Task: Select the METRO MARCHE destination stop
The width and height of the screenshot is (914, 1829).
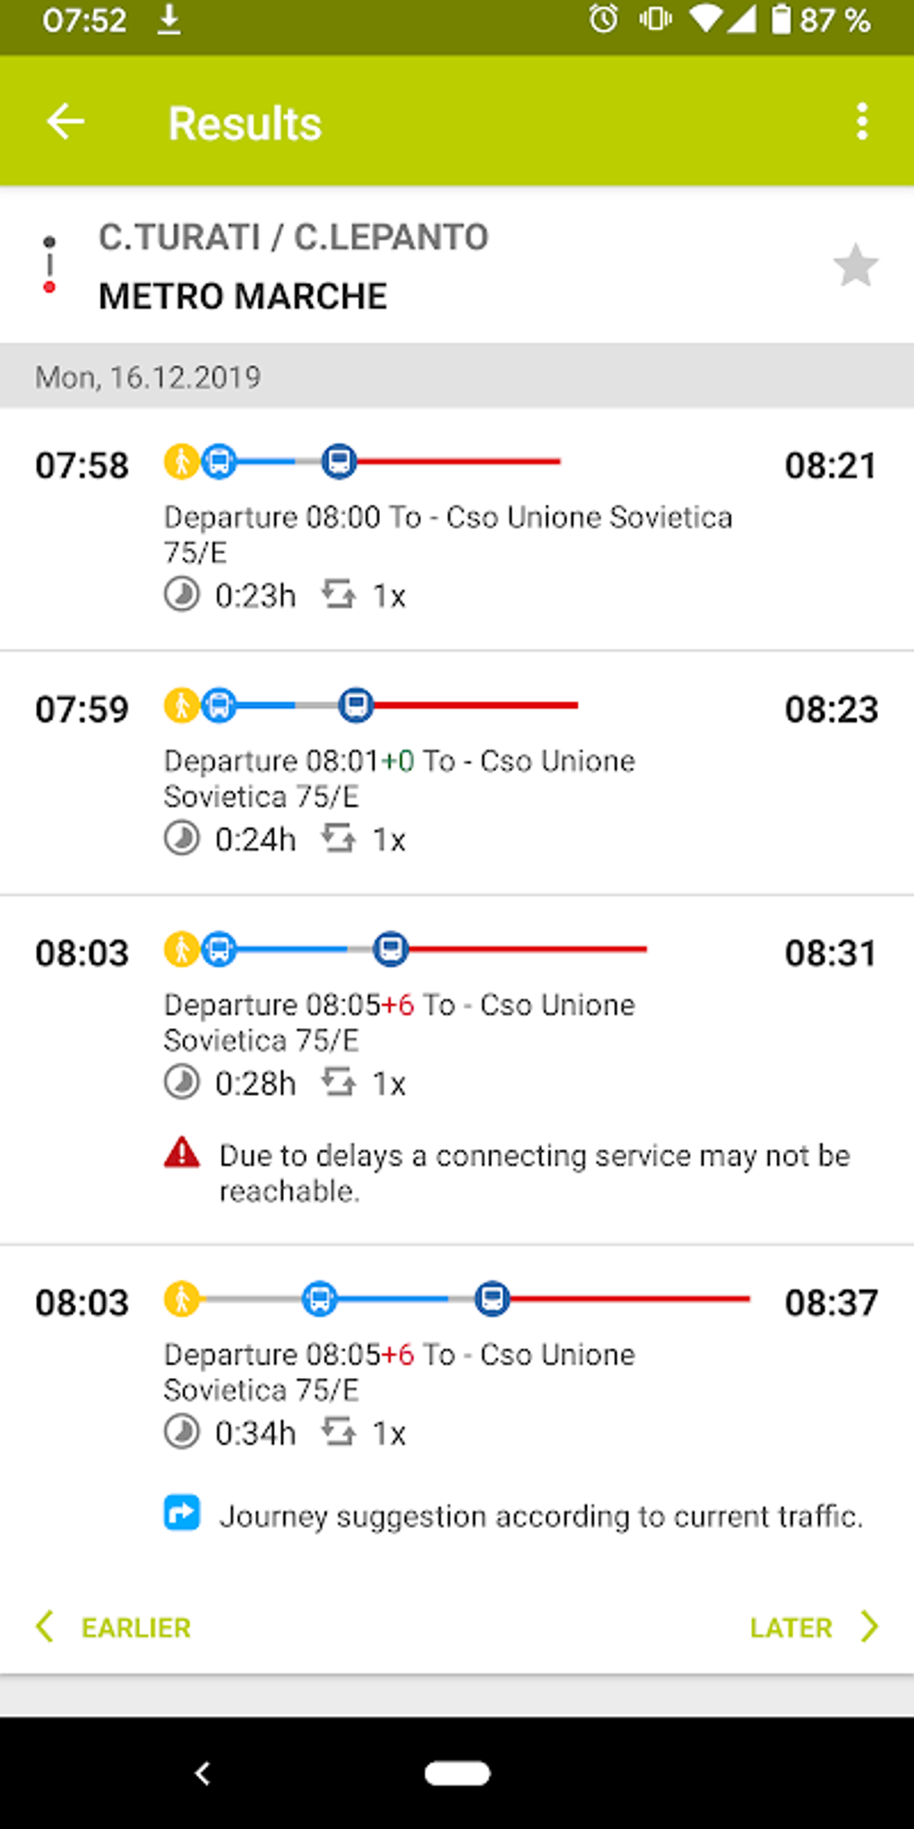Action: [x=243, y=297]
